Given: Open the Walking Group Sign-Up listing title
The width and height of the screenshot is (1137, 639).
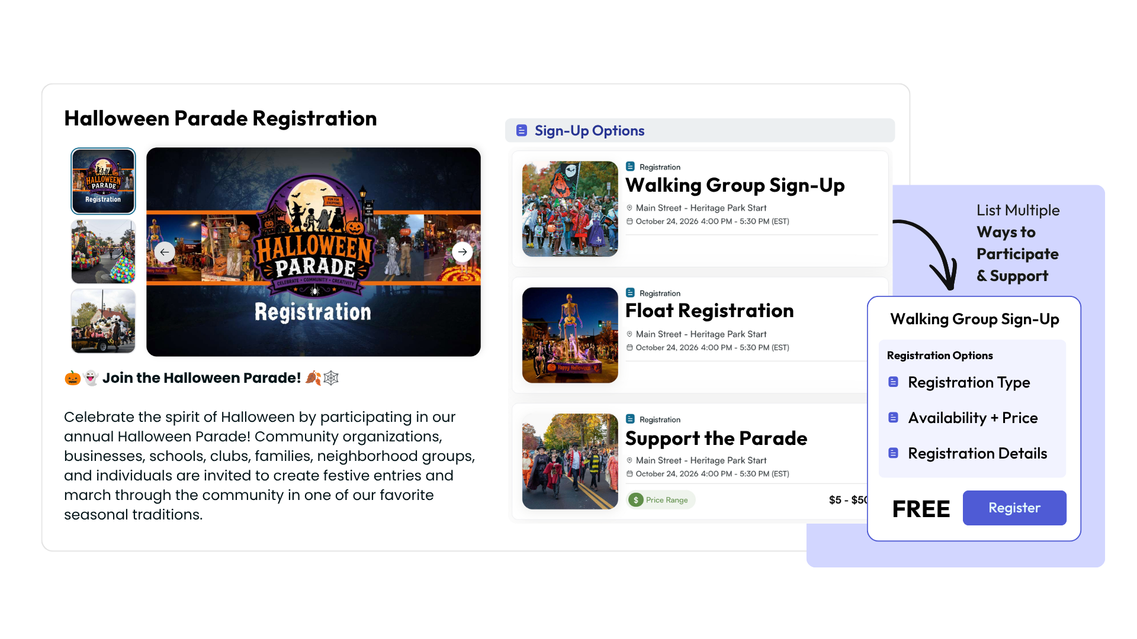Looking at the screenshot, I should pyautogui.click(x=735, y=185).
